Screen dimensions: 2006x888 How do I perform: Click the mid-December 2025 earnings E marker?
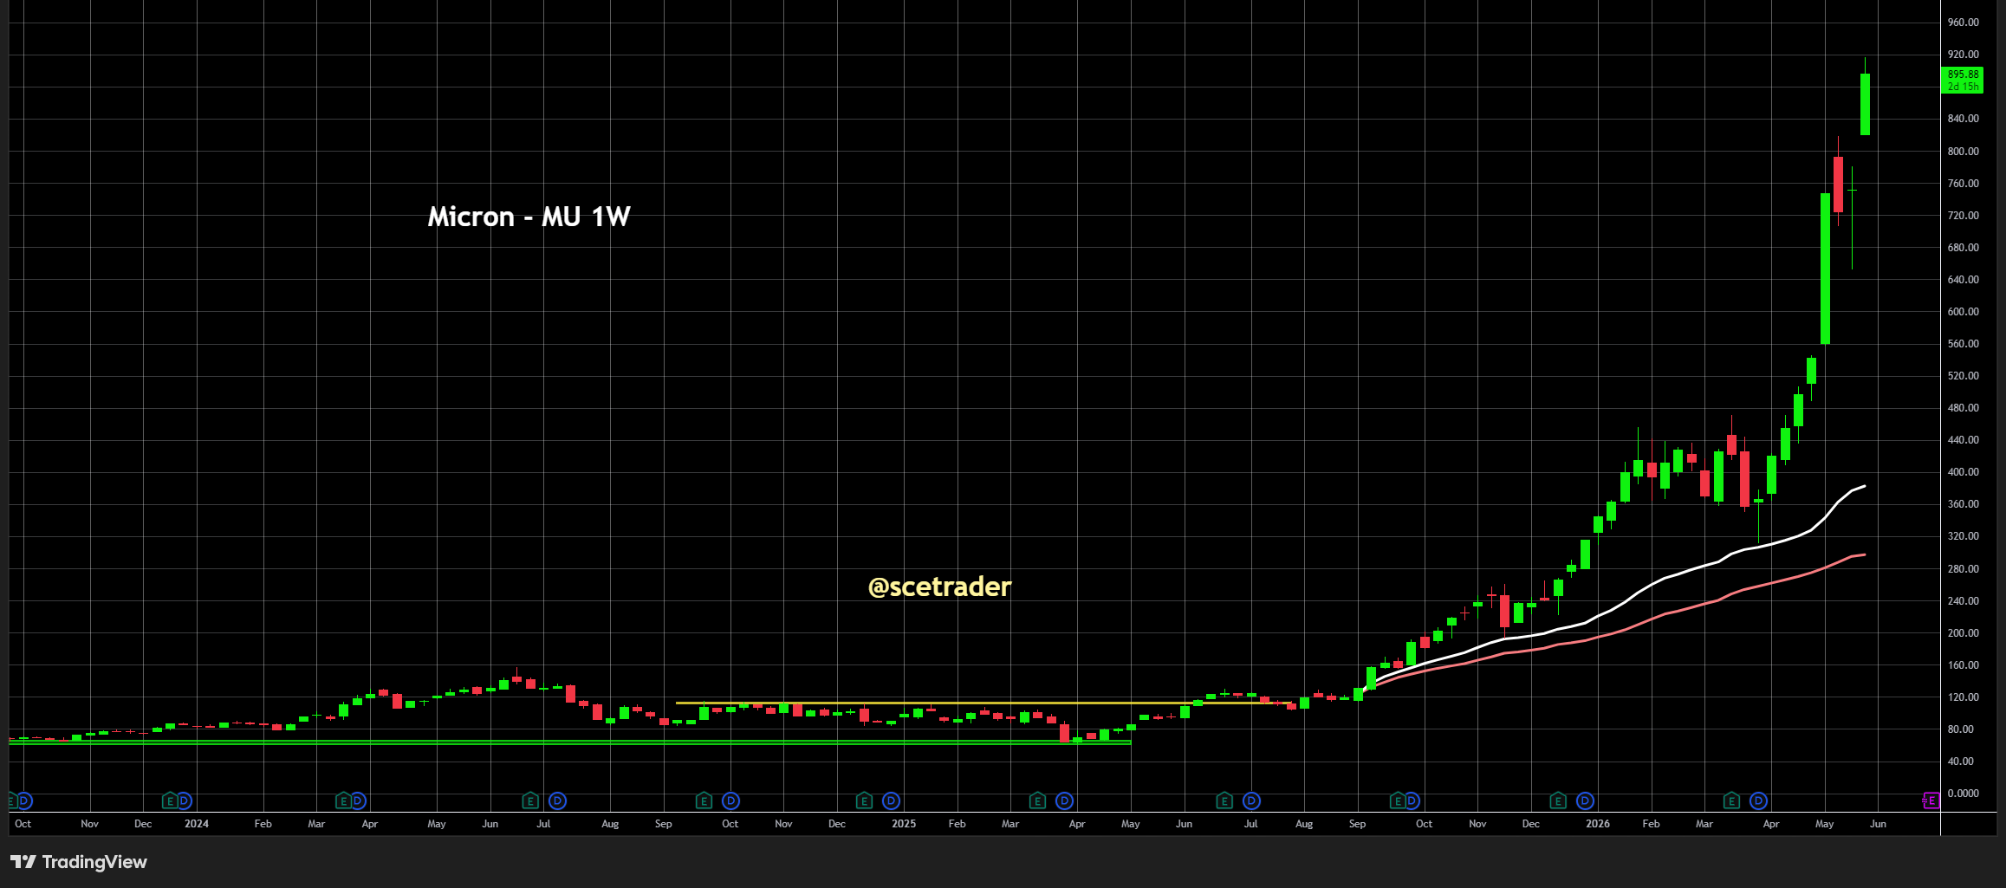[1558, 800]
